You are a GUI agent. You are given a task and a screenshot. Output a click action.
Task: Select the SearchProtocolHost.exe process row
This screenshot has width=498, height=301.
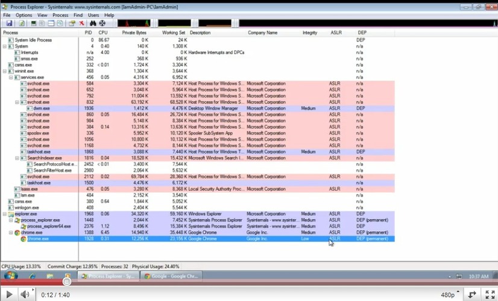[x=198, y=164]
